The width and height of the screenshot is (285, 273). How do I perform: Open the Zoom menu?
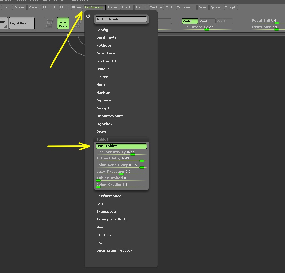coord(202,8)
